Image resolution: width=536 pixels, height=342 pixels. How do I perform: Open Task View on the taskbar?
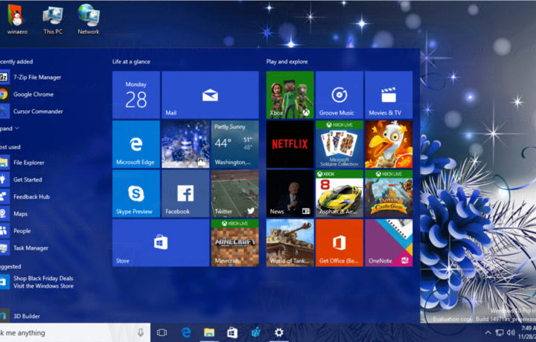point(162,332)
